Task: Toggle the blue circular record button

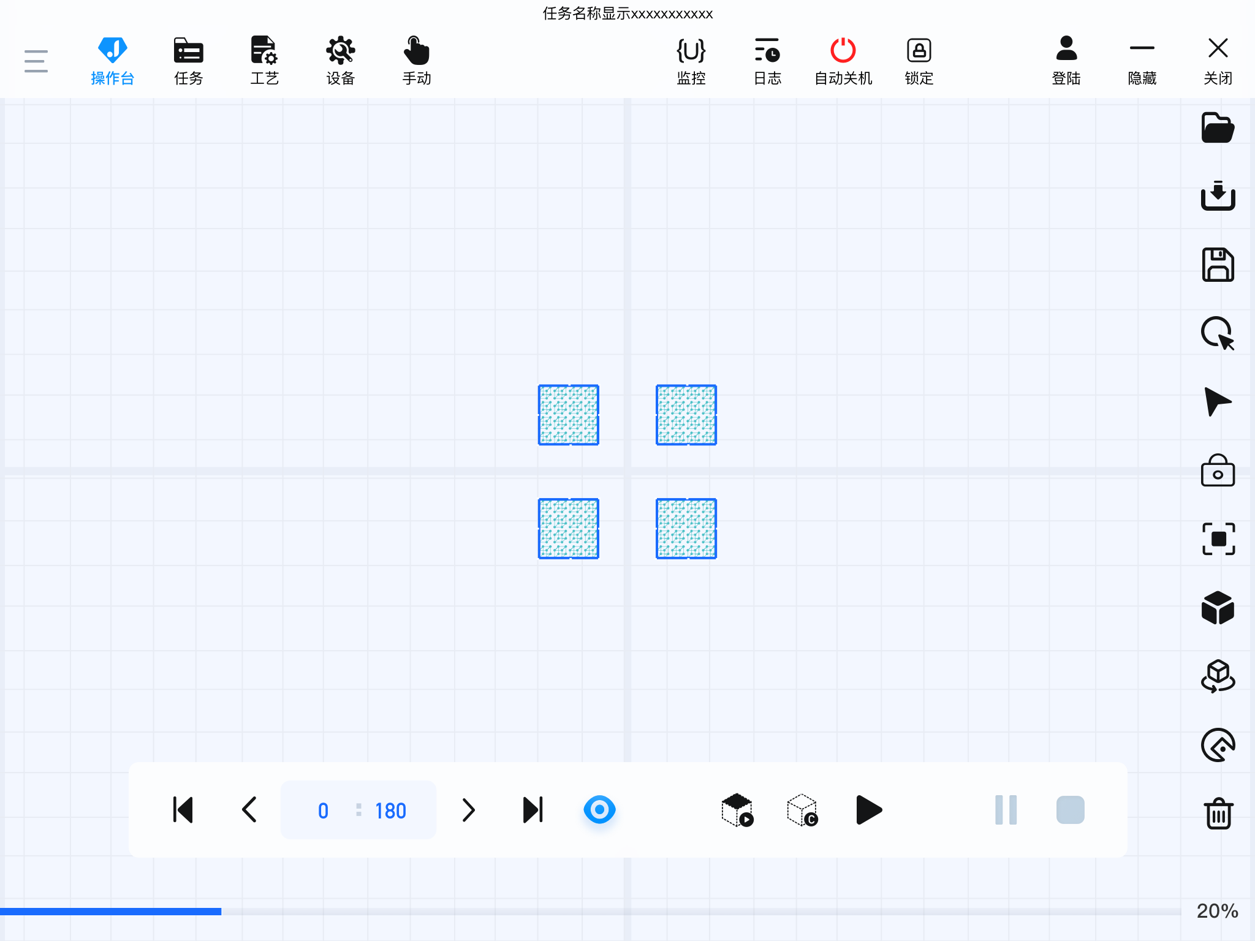Action: point(599,810)
